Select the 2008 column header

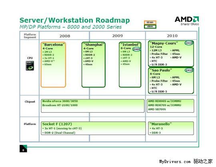[x=65, y=36]
